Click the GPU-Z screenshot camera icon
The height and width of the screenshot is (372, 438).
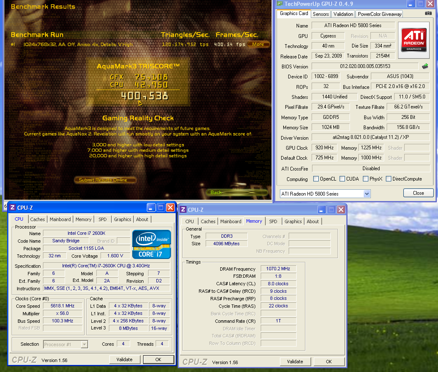coord(428,13)
